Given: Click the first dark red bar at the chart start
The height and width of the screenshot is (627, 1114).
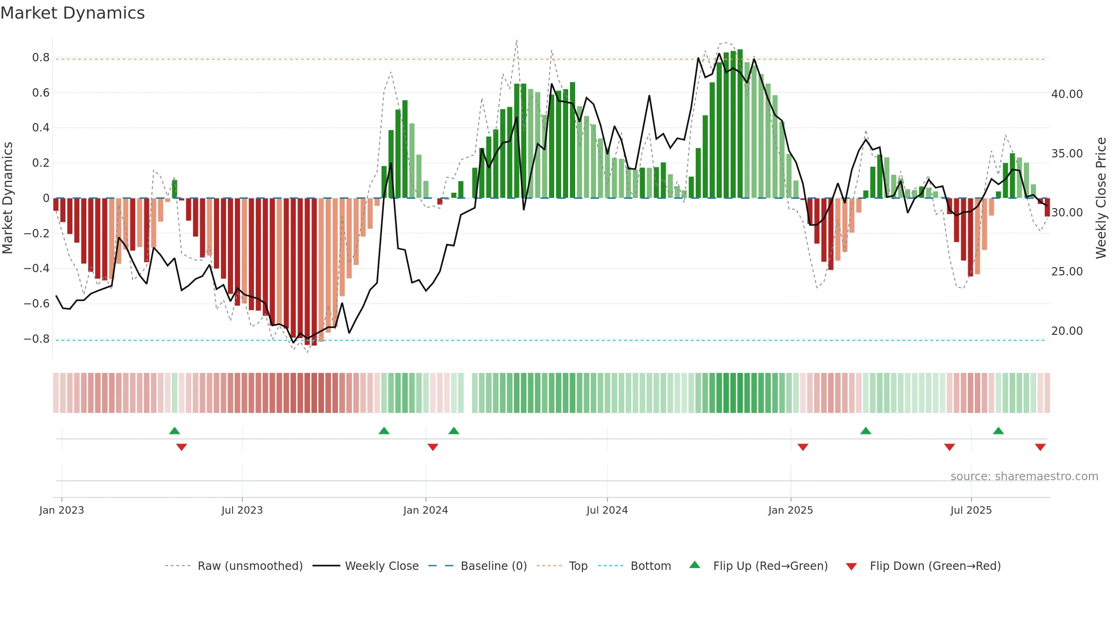Looking at the screenshot, I should coord(56,205).
